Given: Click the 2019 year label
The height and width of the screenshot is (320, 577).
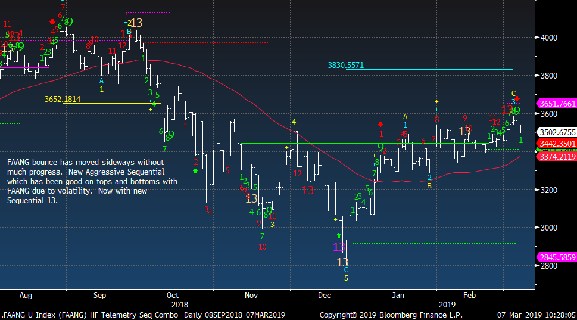Looking at the screenshot, I should 447,305.
